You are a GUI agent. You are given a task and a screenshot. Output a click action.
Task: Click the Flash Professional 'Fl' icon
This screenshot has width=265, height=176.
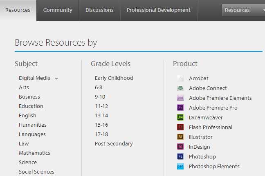tap(180, 127)
